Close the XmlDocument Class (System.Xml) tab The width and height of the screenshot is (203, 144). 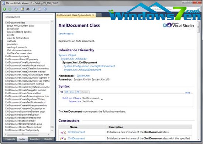pyautogui.click(x=93, y=15)
